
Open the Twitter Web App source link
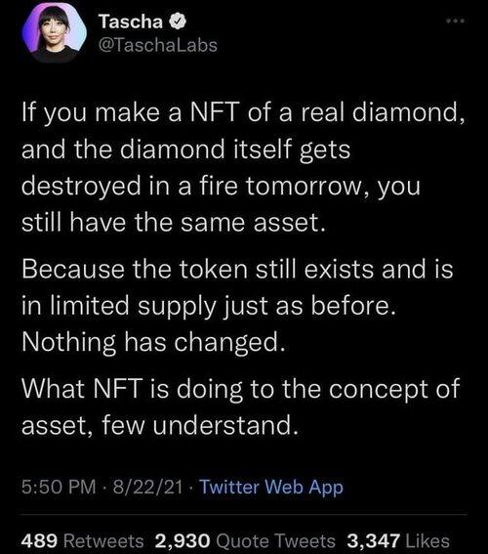pos(271,488)
